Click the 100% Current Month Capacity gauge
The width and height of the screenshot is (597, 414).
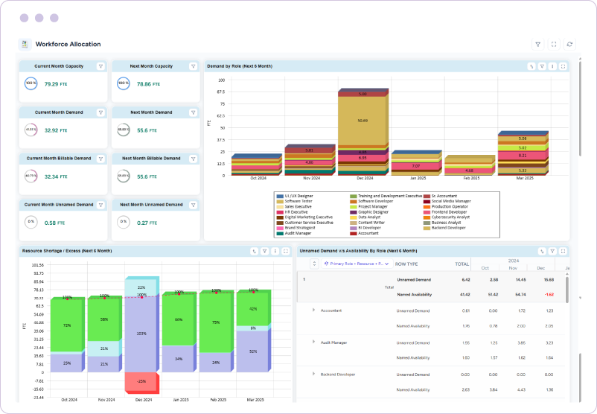(31, 83)
